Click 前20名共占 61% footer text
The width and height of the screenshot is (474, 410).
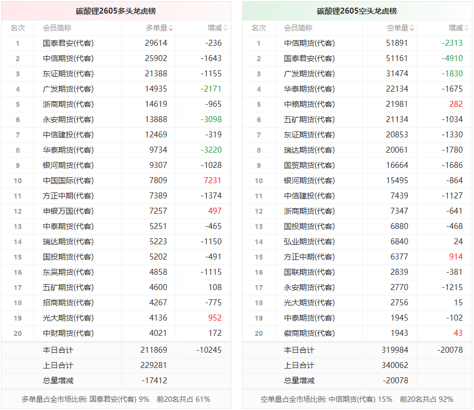(183, 399)
